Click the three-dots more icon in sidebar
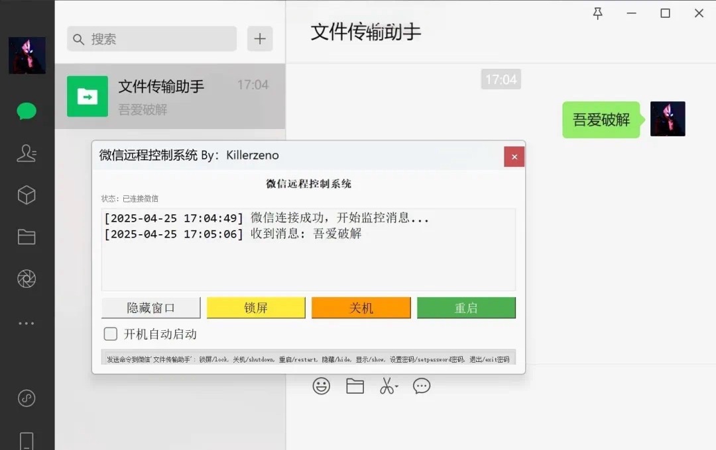Screen dimensions: 716x450 pyautogui.click(x=27, y=323)
